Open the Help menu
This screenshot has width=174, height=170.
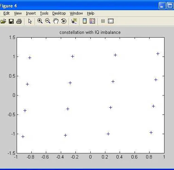(x=91, y=13)
